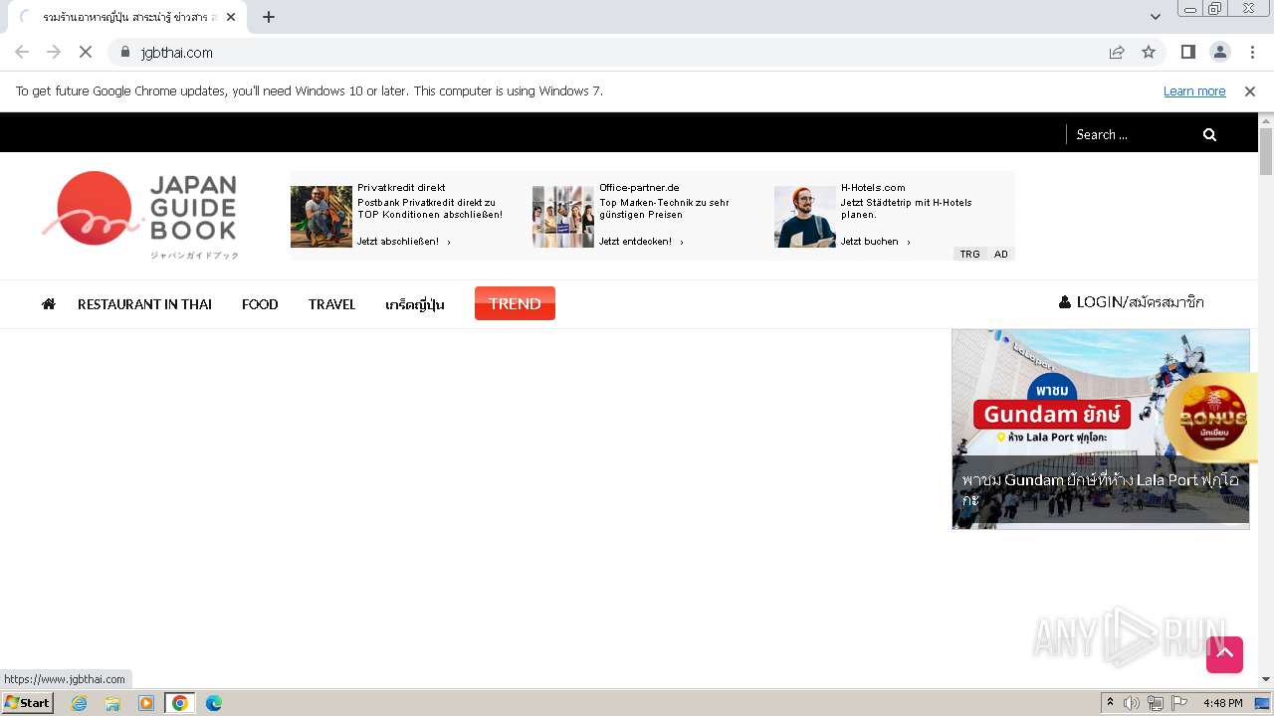
Task: Click the site lock icon
Action: tap(125, 53)
